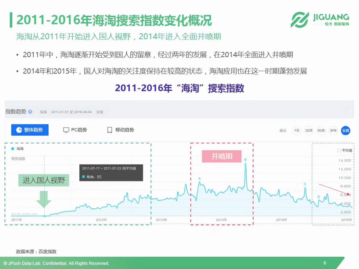Click the monitor icon beside PC趋势
Viewport: 359px width, 269px height.
pyautogui.click(x=66, y=130)
